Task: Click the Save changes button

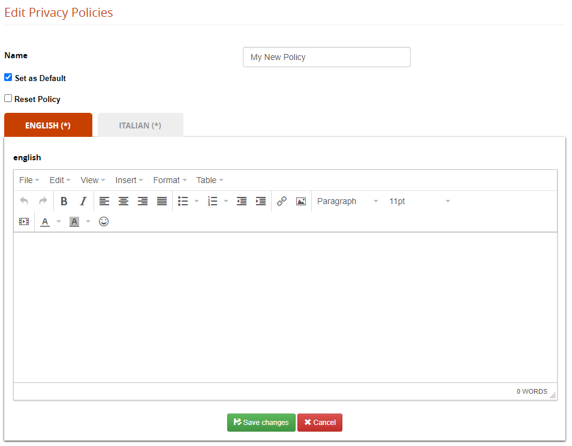Action: pos(261,423)
